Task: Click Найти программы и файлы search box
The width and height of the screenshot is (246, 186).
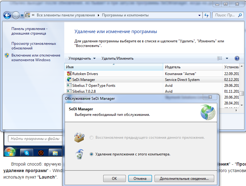Action: point(35,139)
